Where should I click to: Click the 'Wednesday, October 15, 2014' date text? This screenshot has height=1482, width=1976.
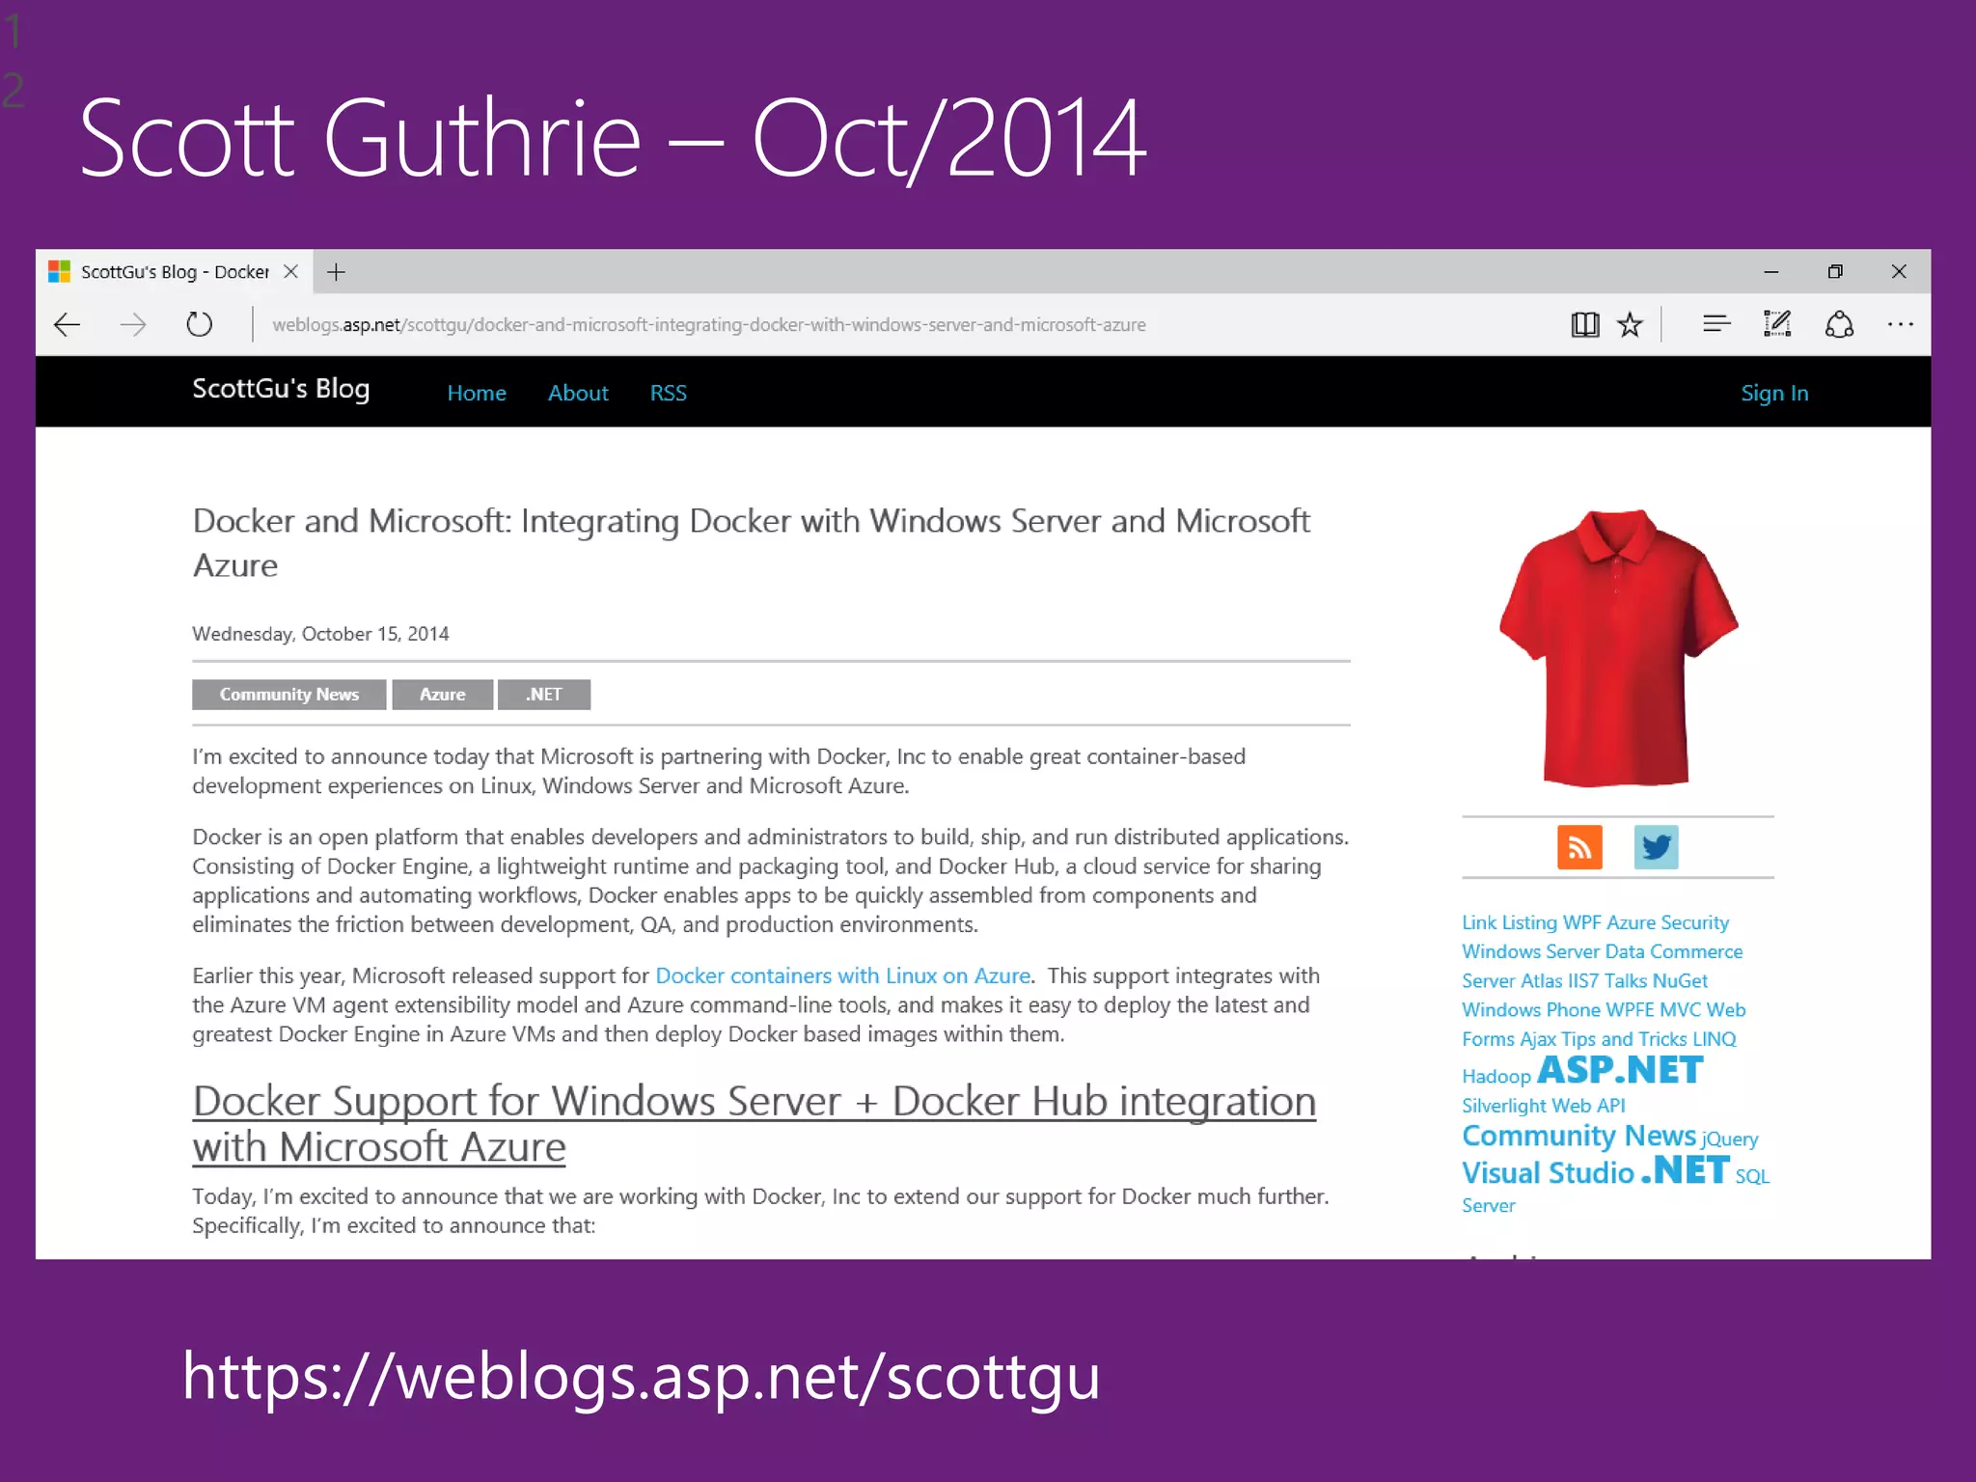click(320, 634)
